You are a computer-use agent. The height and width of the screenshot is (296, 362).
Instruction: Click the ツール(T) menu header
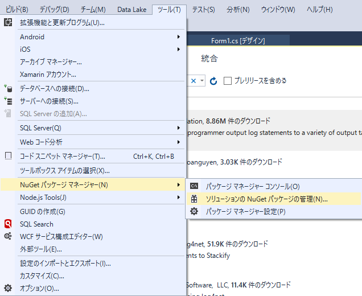point(169,10)
